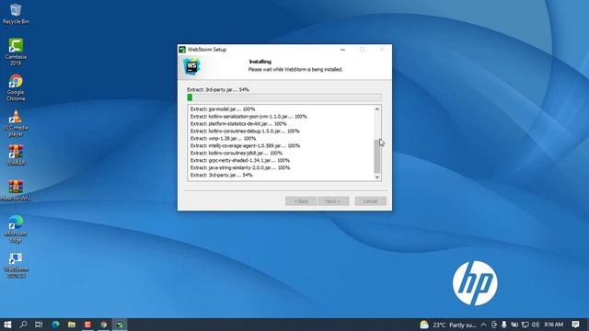Open the Camtasia 2019 desktop shortcut
The height and width of the screenshot is (331, 589).
coord(16,51)
